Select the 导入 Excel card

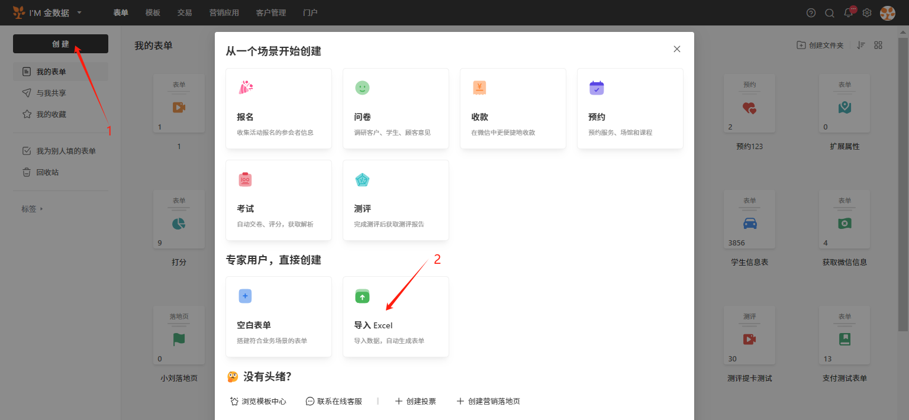tap(396, 316)
